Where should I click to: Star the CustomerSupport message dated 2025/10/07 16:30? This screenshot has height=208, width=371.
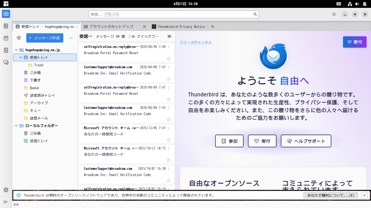click(x=169, y=180)
